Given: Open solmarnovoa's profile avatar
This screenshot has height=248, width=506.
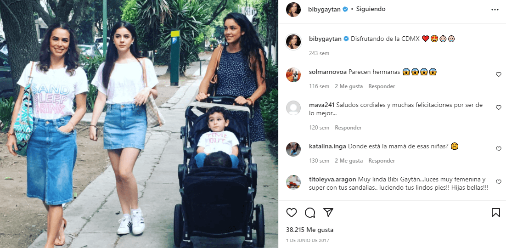Looking at the screenshot, I should click(x=293, y=75).
